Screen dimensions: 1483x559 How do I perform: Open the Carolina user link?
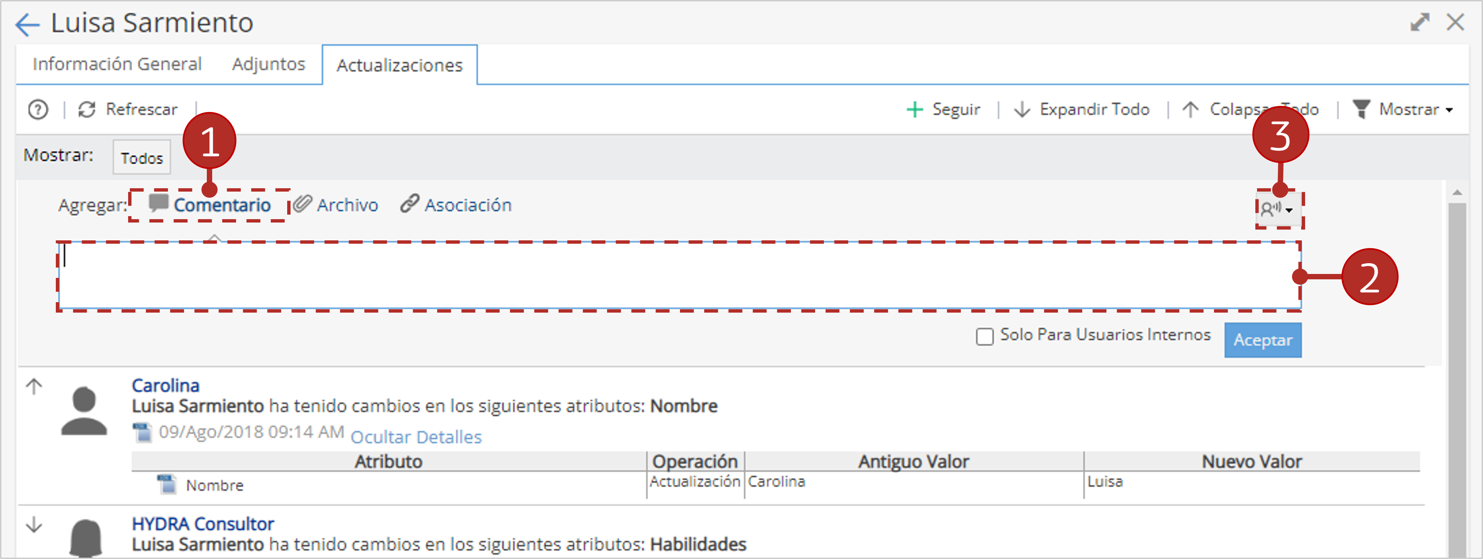(166, 385)
